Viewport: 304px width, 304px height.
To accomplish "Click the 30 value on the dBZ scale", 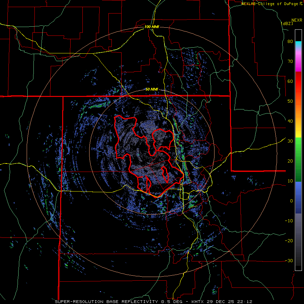I will point(290,141).
